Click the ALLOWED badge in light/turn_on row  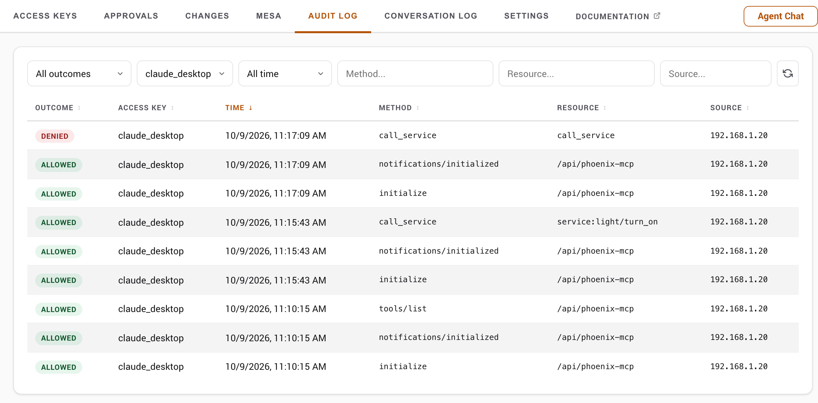[59, 222]
